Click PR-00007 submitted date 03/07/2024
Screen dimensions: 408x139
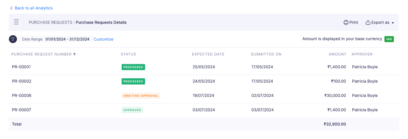[262, 110]
